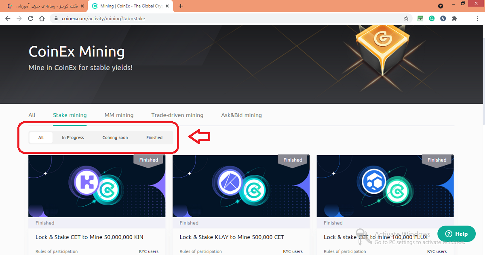Open a new browser tab
The width and height of the screenshot is (485, 255).
(x=181, y=6)
